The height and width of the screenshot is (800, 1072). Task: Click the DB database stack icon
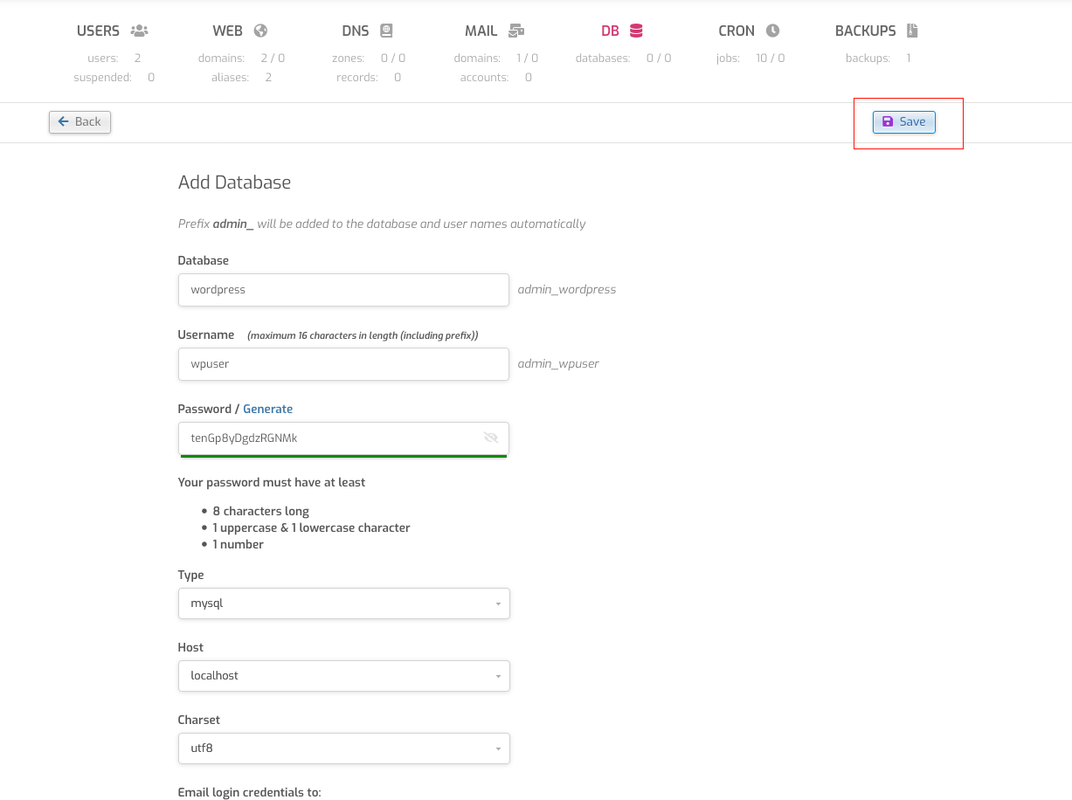tap(636, 31)
